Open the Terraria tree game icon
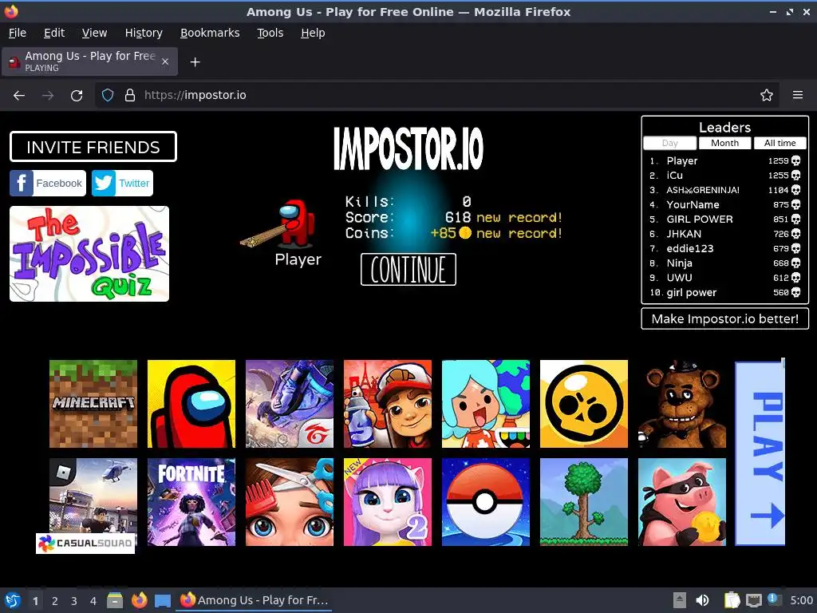The width and height of the screenshot is (817, 613). click(x=583, y=502)
